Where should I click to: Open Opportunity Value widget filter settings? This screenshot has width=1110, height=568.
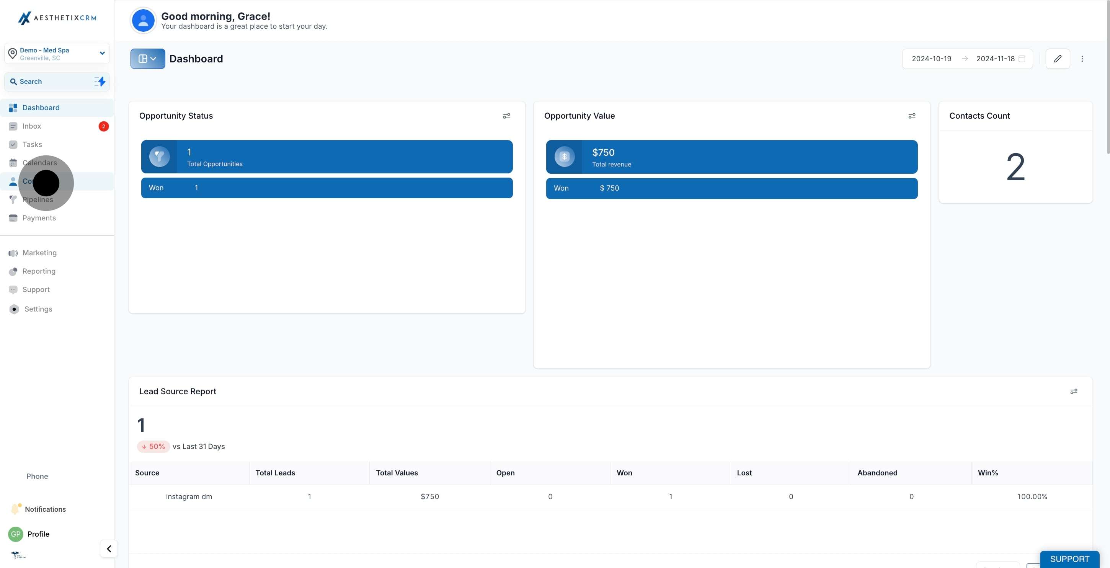pos(912,116)
